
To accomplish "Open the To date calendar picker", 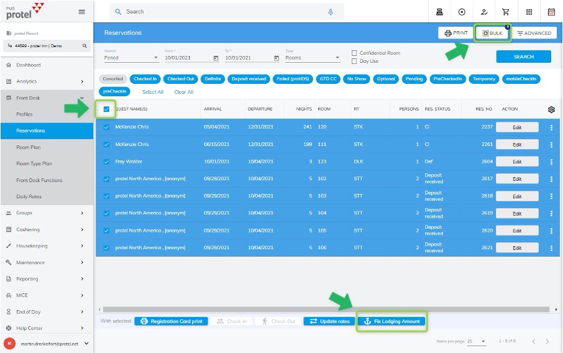I will (x=277, y=58).
